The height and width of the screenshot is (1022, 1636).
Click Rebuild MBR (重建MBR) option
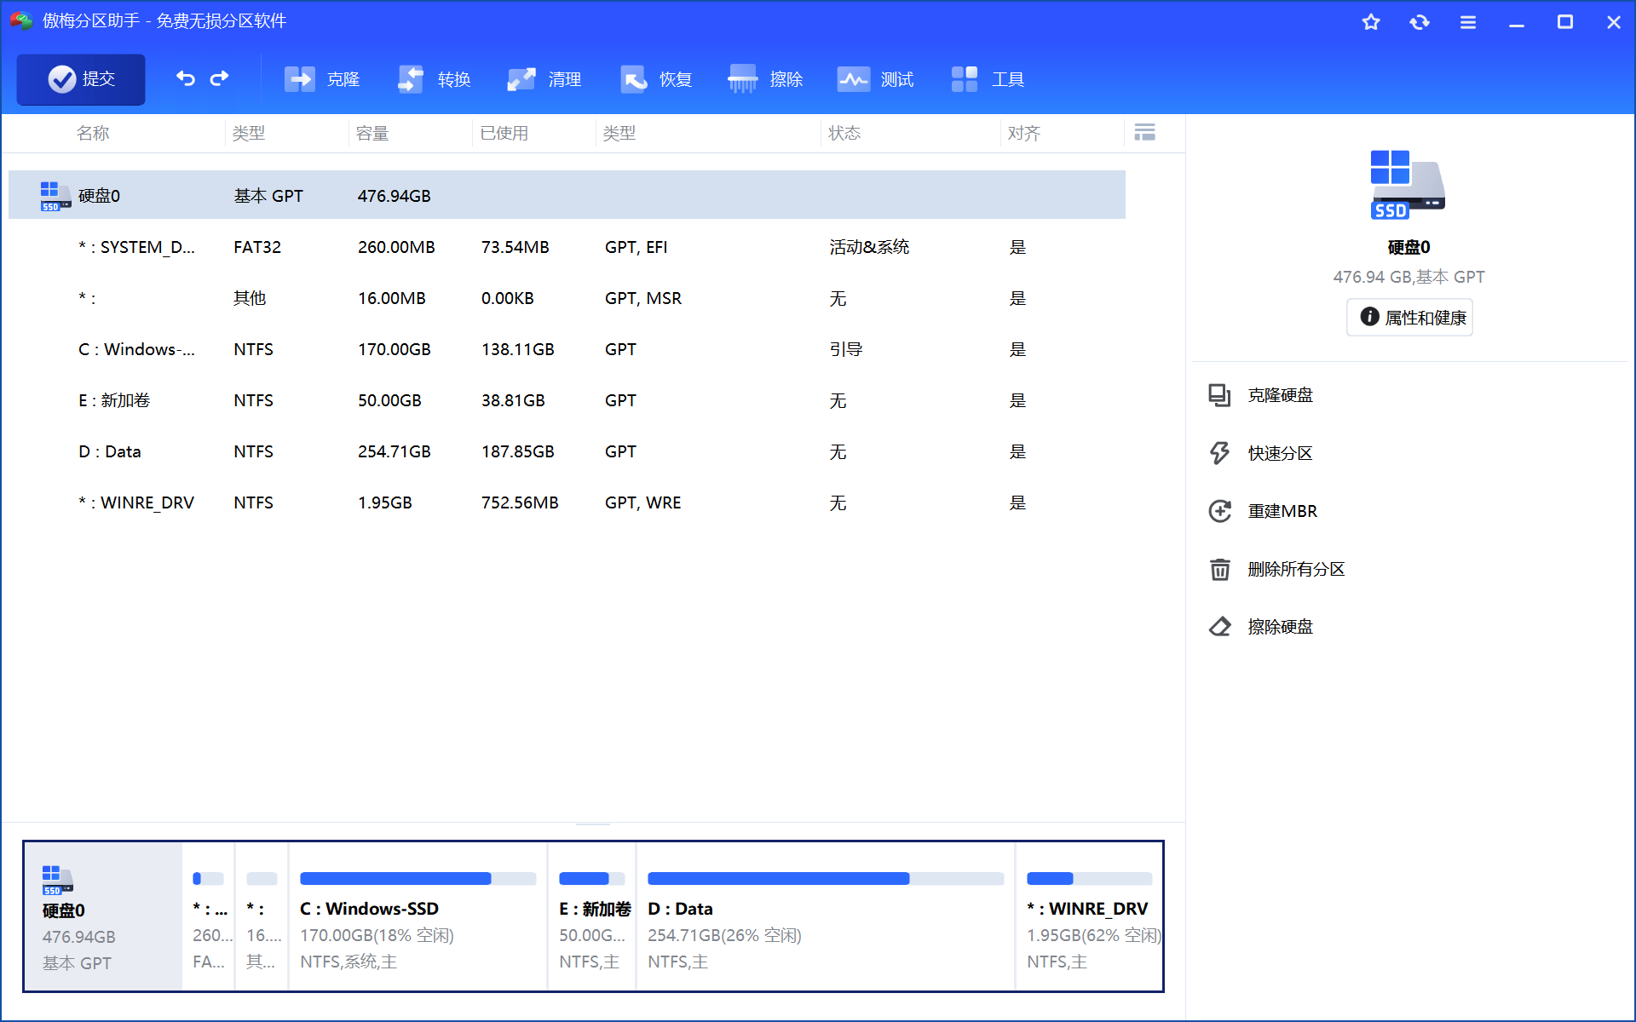pyautogui.click(x=1282, y=511)
